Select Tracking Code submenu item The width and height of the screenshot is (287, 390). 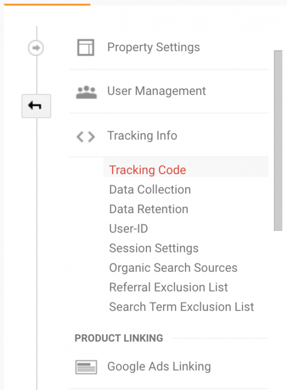(147, 170)
